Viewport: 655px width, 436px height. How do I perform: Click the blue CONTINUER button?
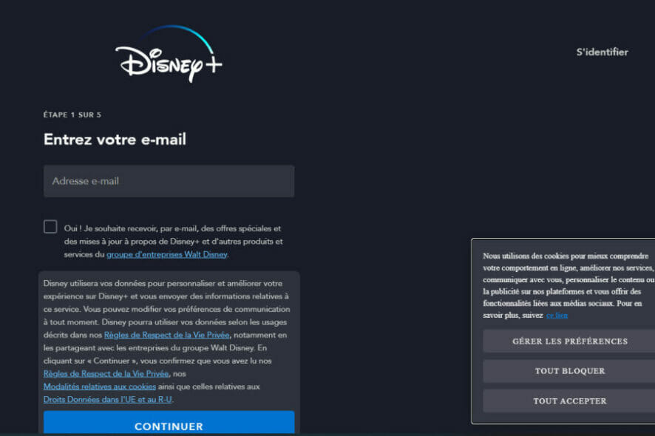coord(169,423)
